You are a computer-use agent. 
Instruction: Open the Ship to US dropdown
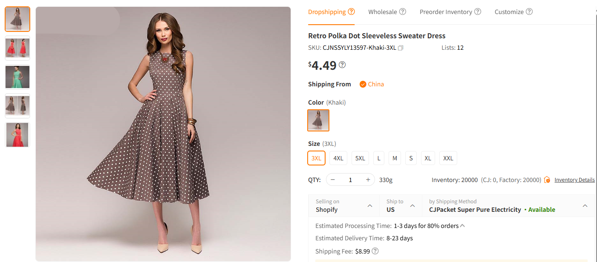(x=412, y=205)
